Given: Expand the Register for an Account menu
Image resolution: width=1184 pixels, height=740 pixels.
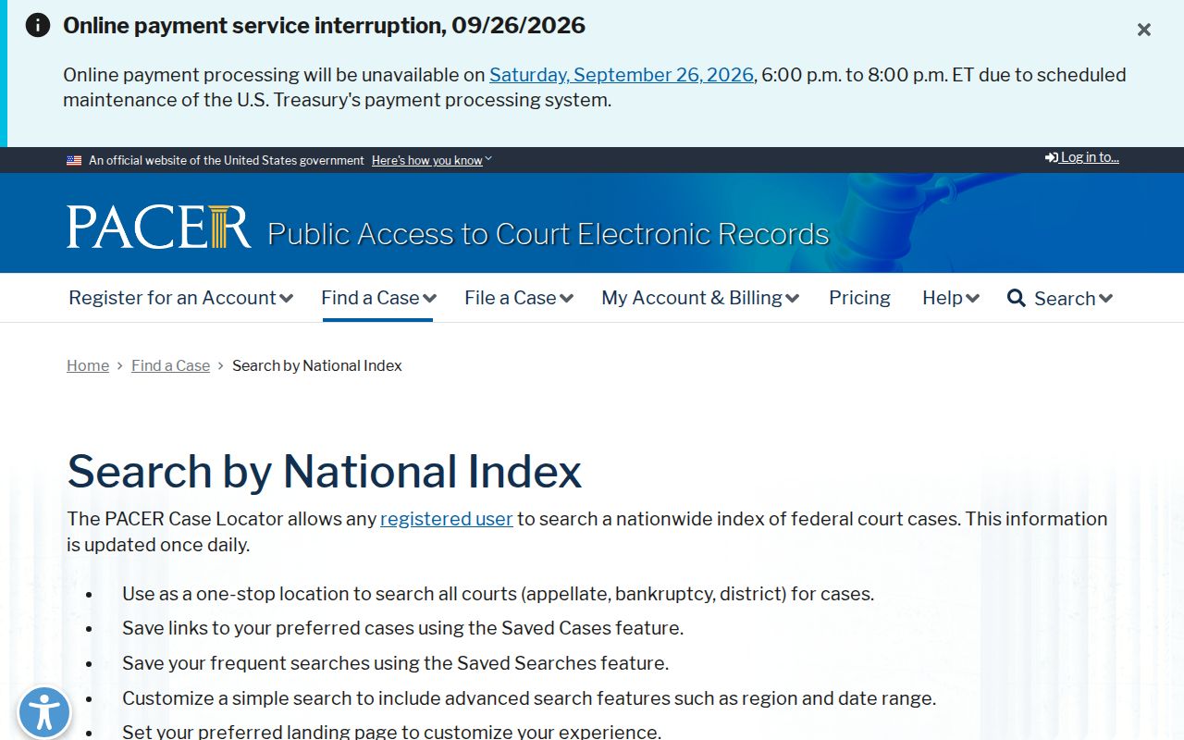Looking at the screenshot, I should [x=180, y=298].
